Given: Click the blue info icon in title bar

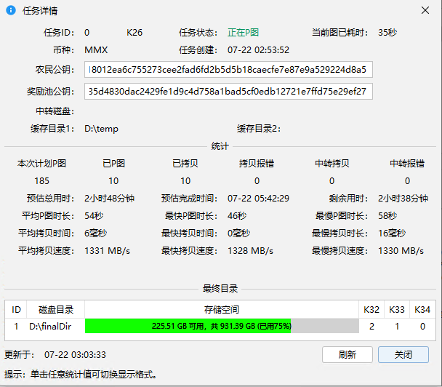Looking at the screenshot, I should pos(11,12).
